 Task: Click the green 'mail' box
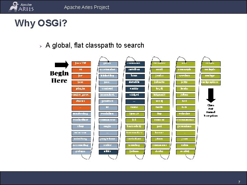coord(160,70)
